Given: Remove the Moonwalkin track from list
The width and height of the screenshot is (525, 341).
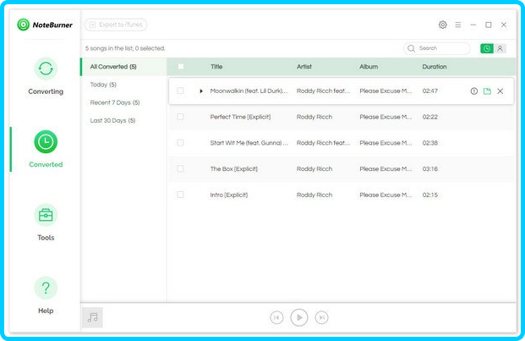Looking at the screenshot, I should (500, 91).
